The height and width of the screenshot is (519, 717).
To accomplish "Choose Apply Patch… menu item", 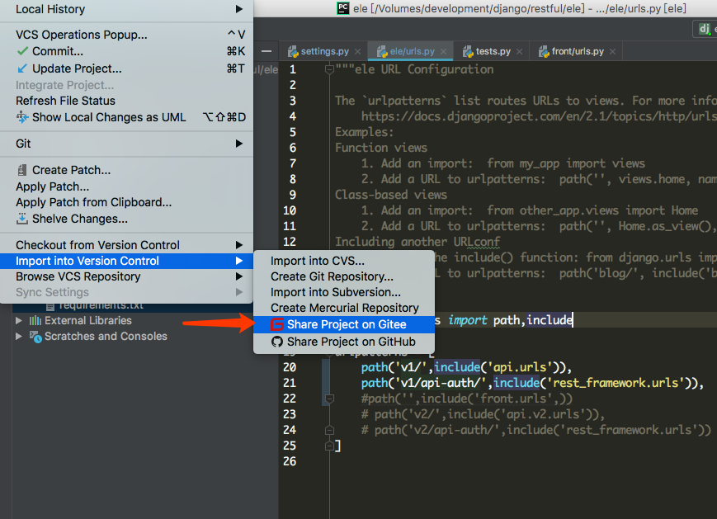I will coord(127,186).
